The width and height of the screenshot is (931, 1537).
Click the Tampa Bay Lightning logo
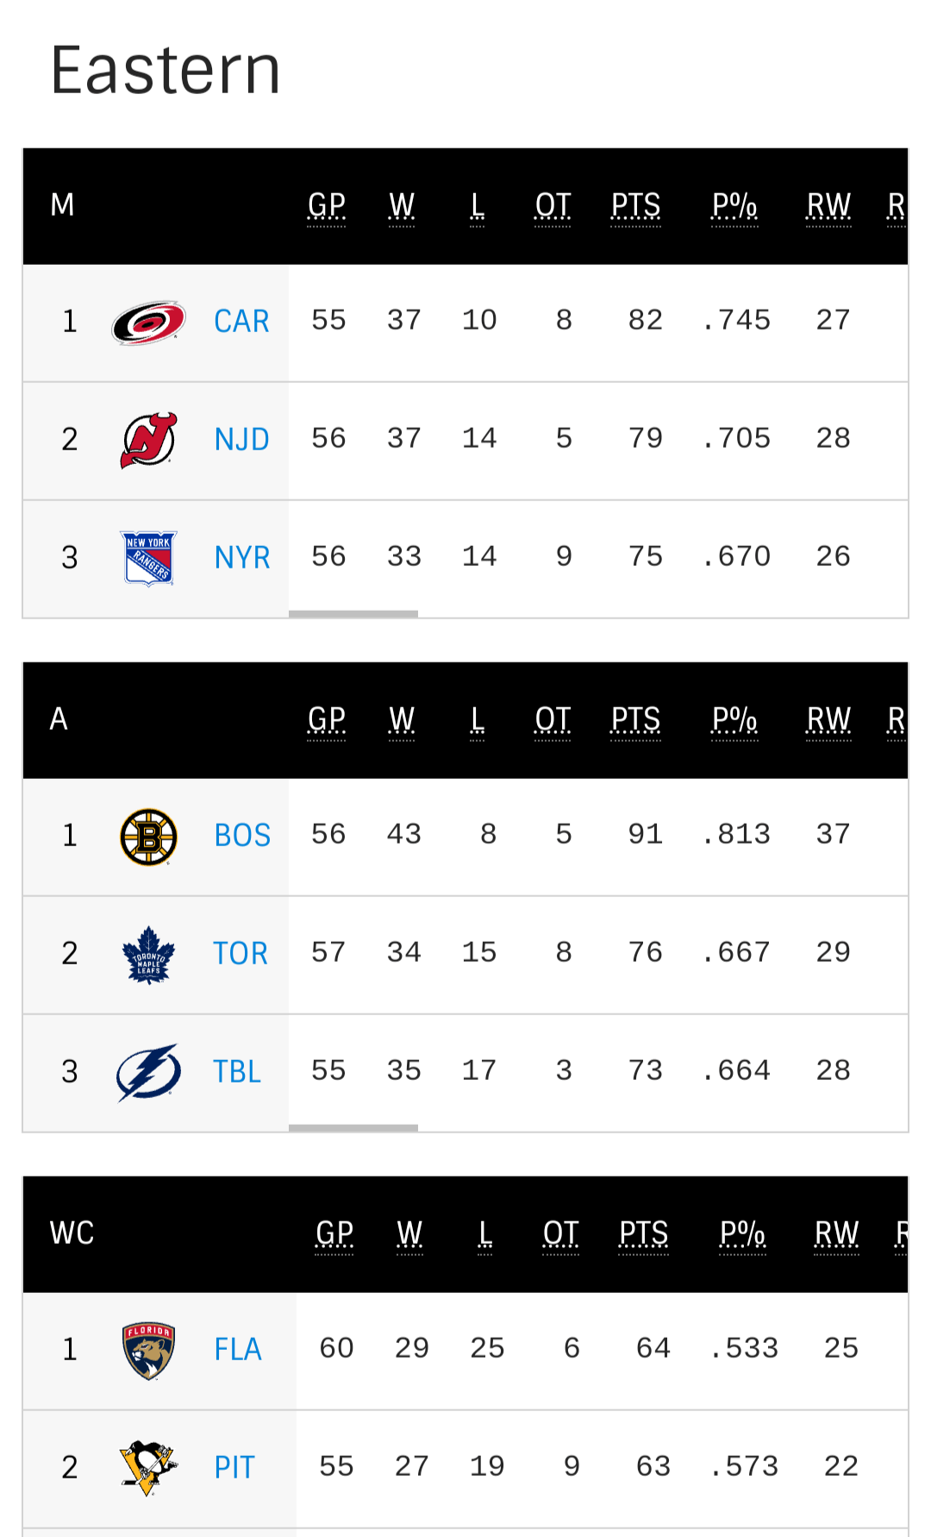point(148,1072)
